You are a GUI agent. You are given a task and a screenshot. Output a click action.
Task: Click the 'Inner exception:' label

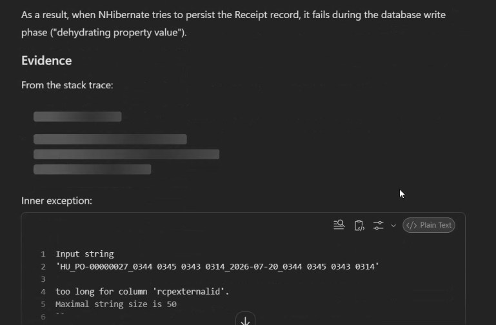57,201
